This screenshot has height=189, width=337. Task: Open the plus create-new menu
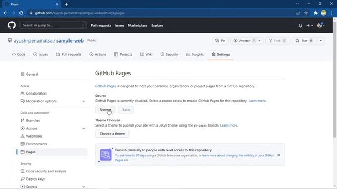click(309, 26)
